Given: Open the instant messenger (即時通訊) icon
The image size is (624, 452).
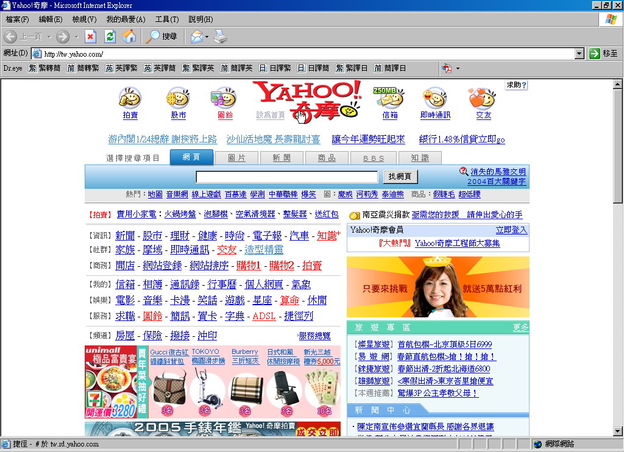Looking at the screenshot, I should (x=434, y=98).
